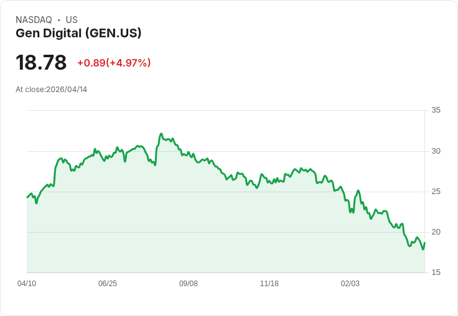This screenshot has width=458, height=316.
Task: Click the 02/03 date axis label
Action: click(350, 284)
